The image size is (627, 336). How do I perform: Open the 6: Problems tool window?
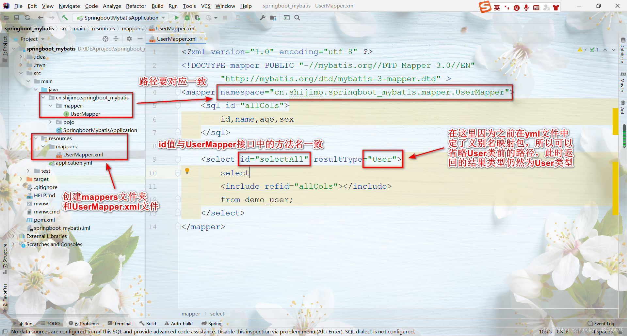(x=84, y=324)
